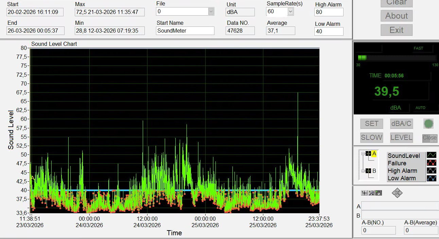Click the Exit button
Image resolution: width=439 pixels, height=239 pixels.
click(x=396, y=30)
